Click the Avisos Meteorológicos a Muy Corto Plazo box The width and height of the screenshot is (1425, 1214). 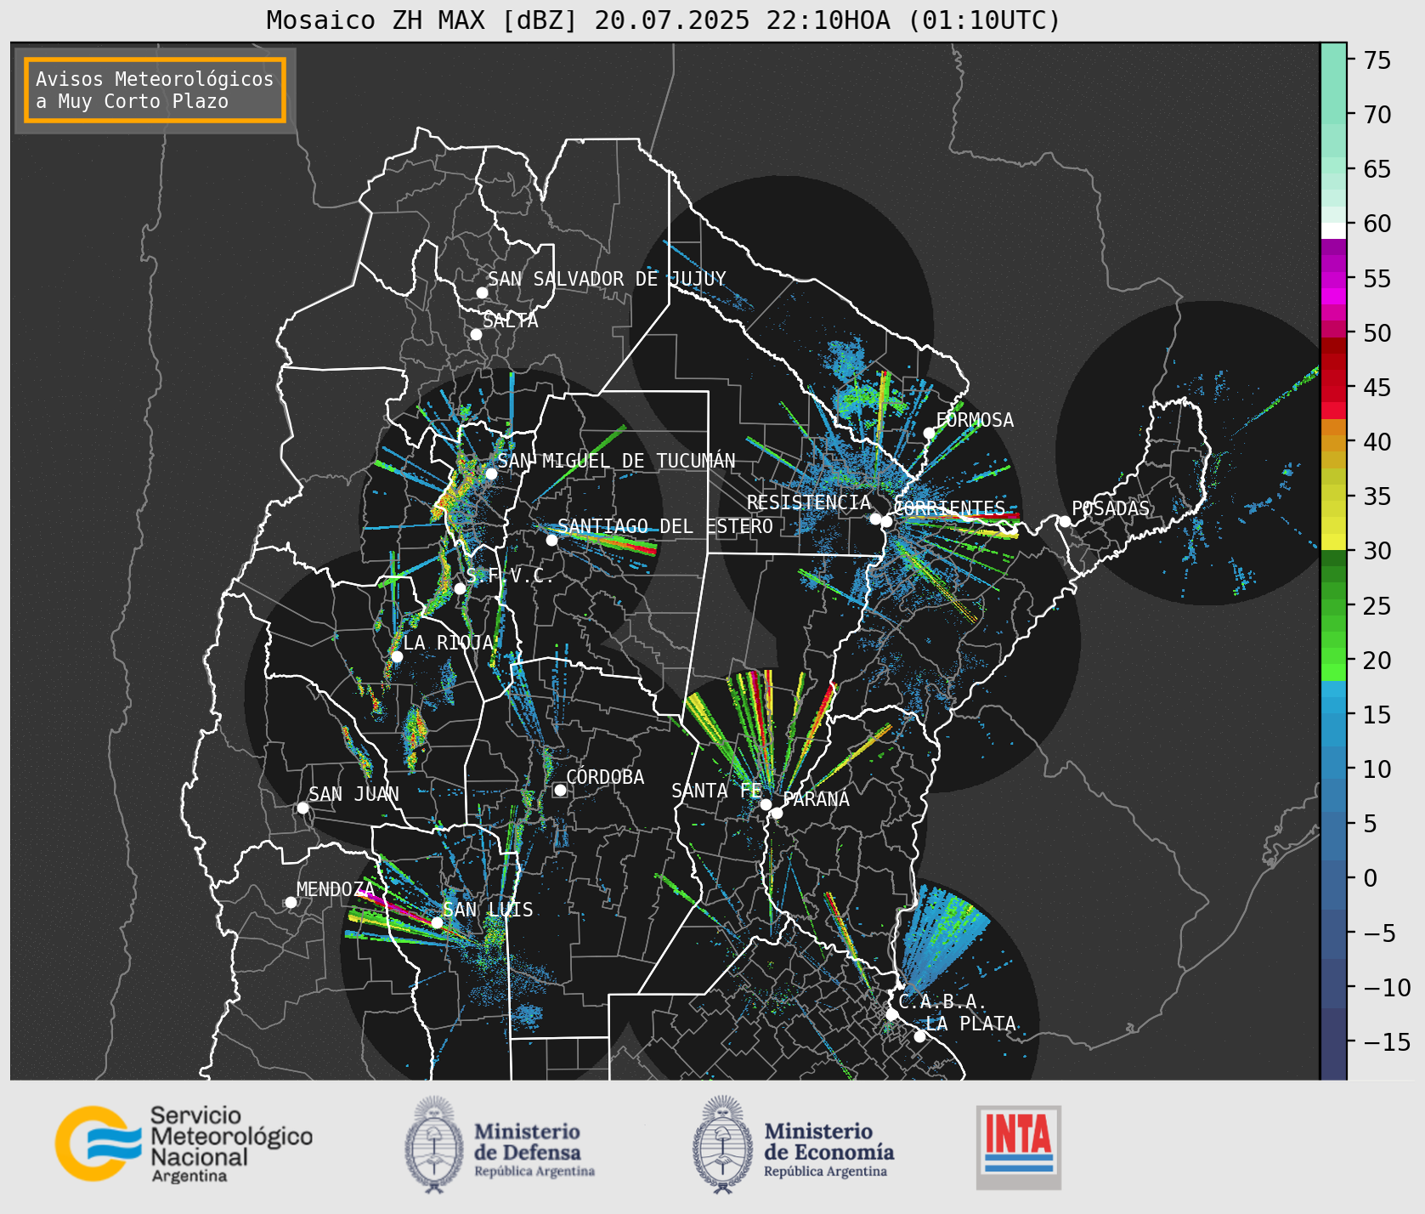pyautogui.click(x=155, y=90)
